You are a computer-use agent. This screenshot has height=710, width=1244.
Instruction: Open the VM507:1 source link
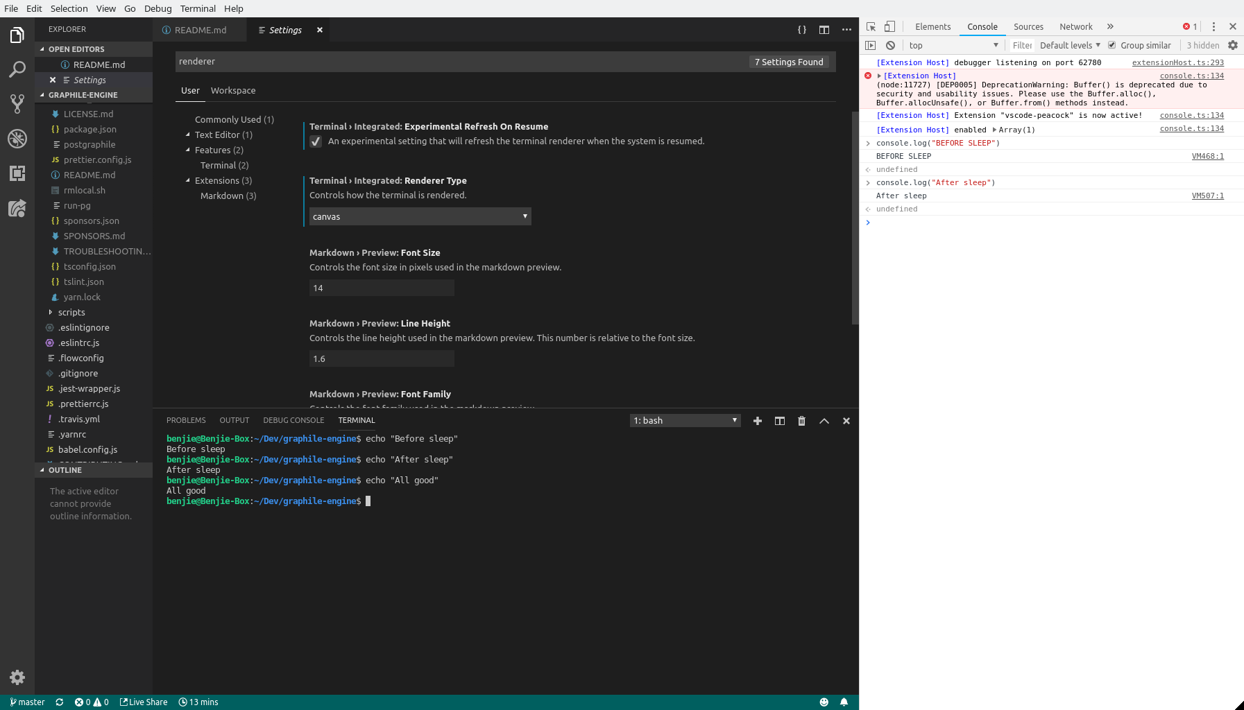(1208, 196)
